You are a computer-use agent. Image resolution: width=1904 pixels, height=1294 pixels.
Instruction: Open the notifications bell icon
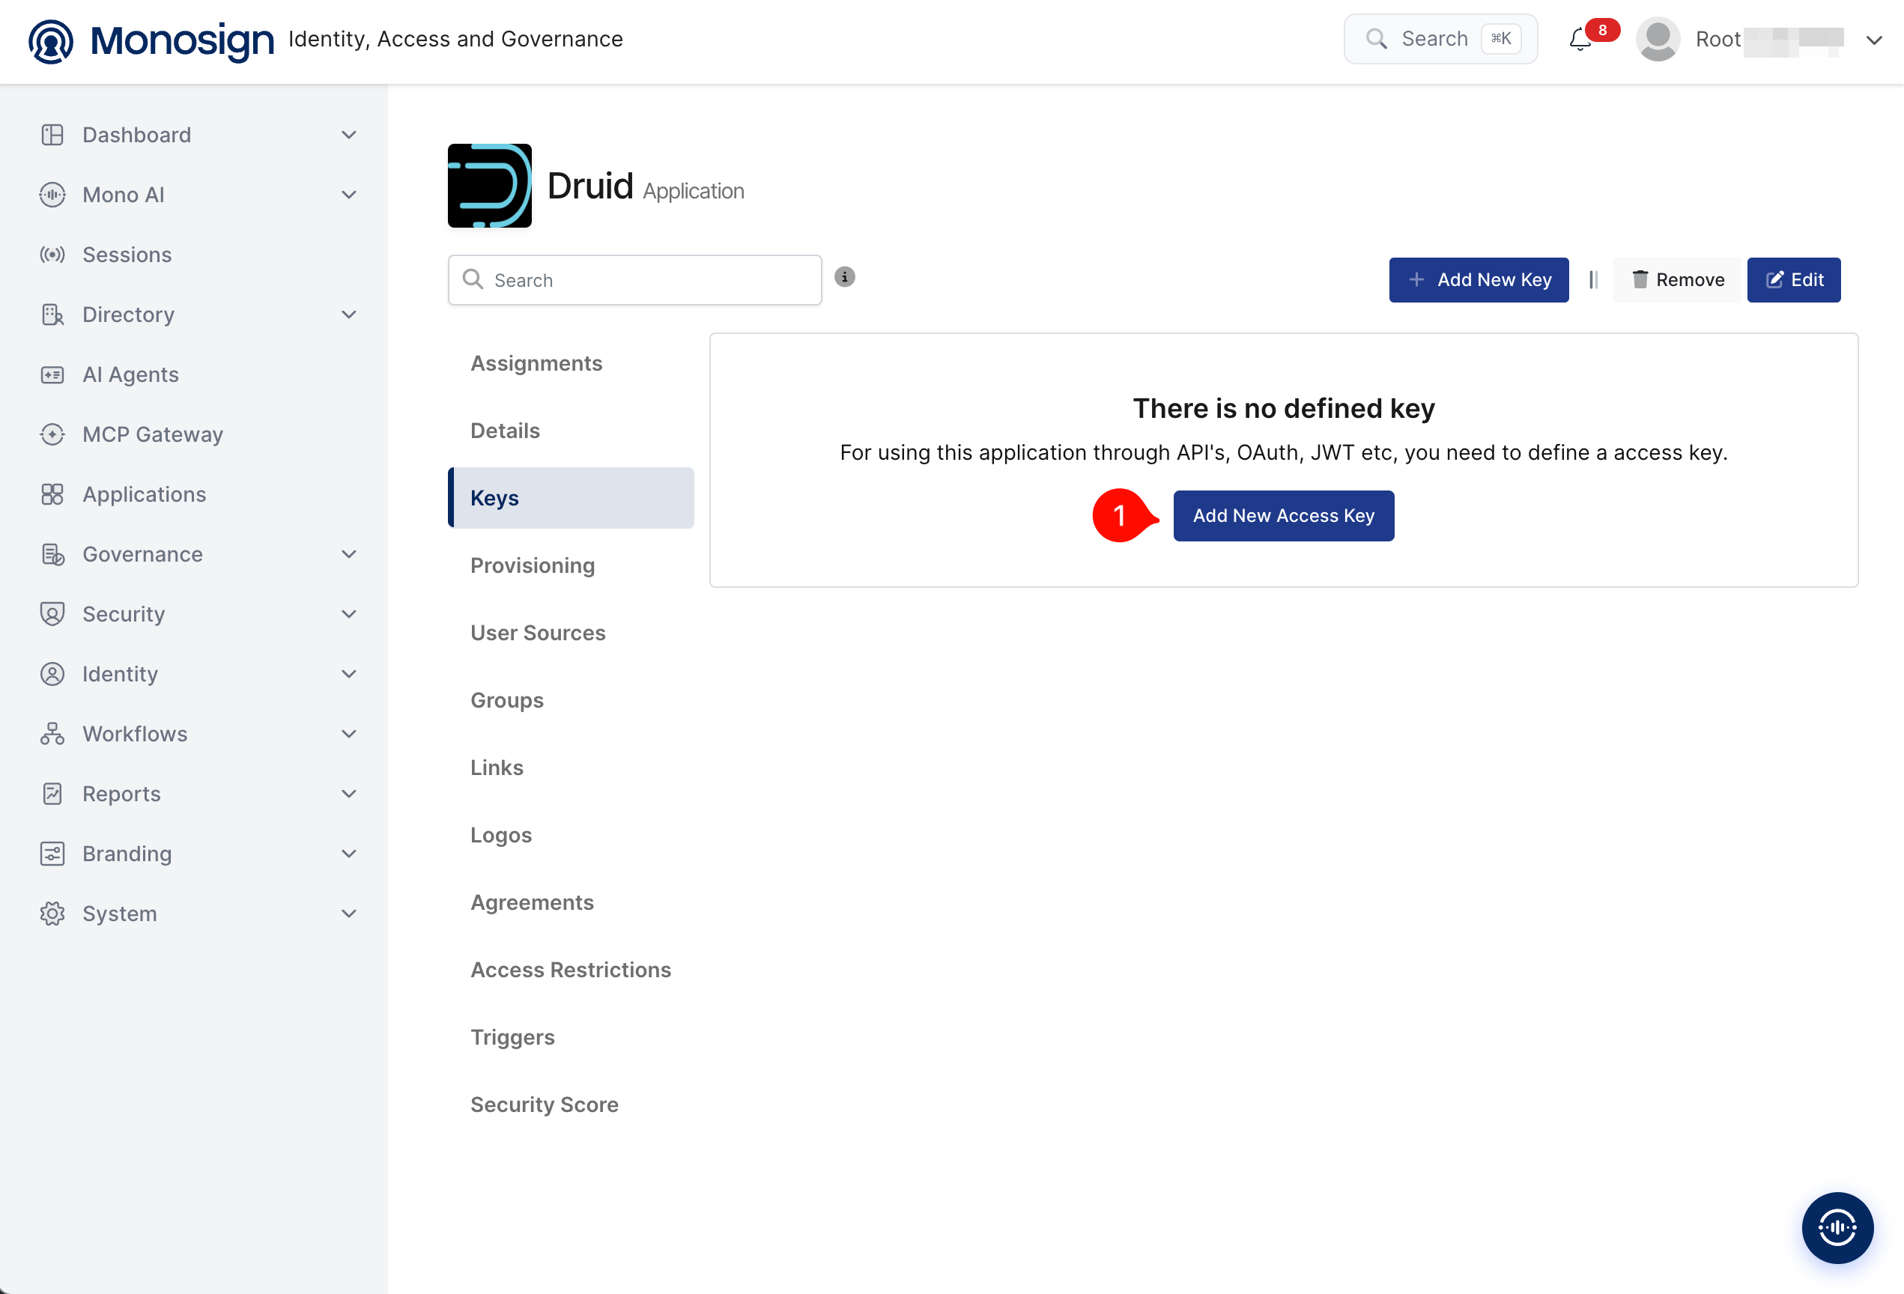(x=1580, y=39)
